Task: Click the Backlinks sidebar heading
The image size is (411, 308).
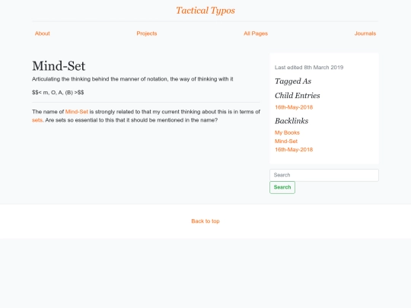Action: 292,121
